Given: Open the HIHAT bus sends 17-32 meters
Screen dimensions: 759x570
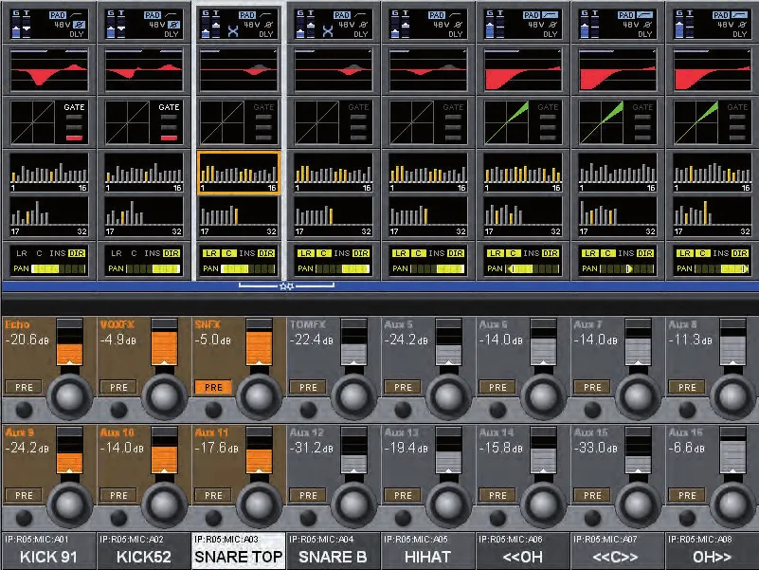Looking at the screenshot, I should [428, 216].
